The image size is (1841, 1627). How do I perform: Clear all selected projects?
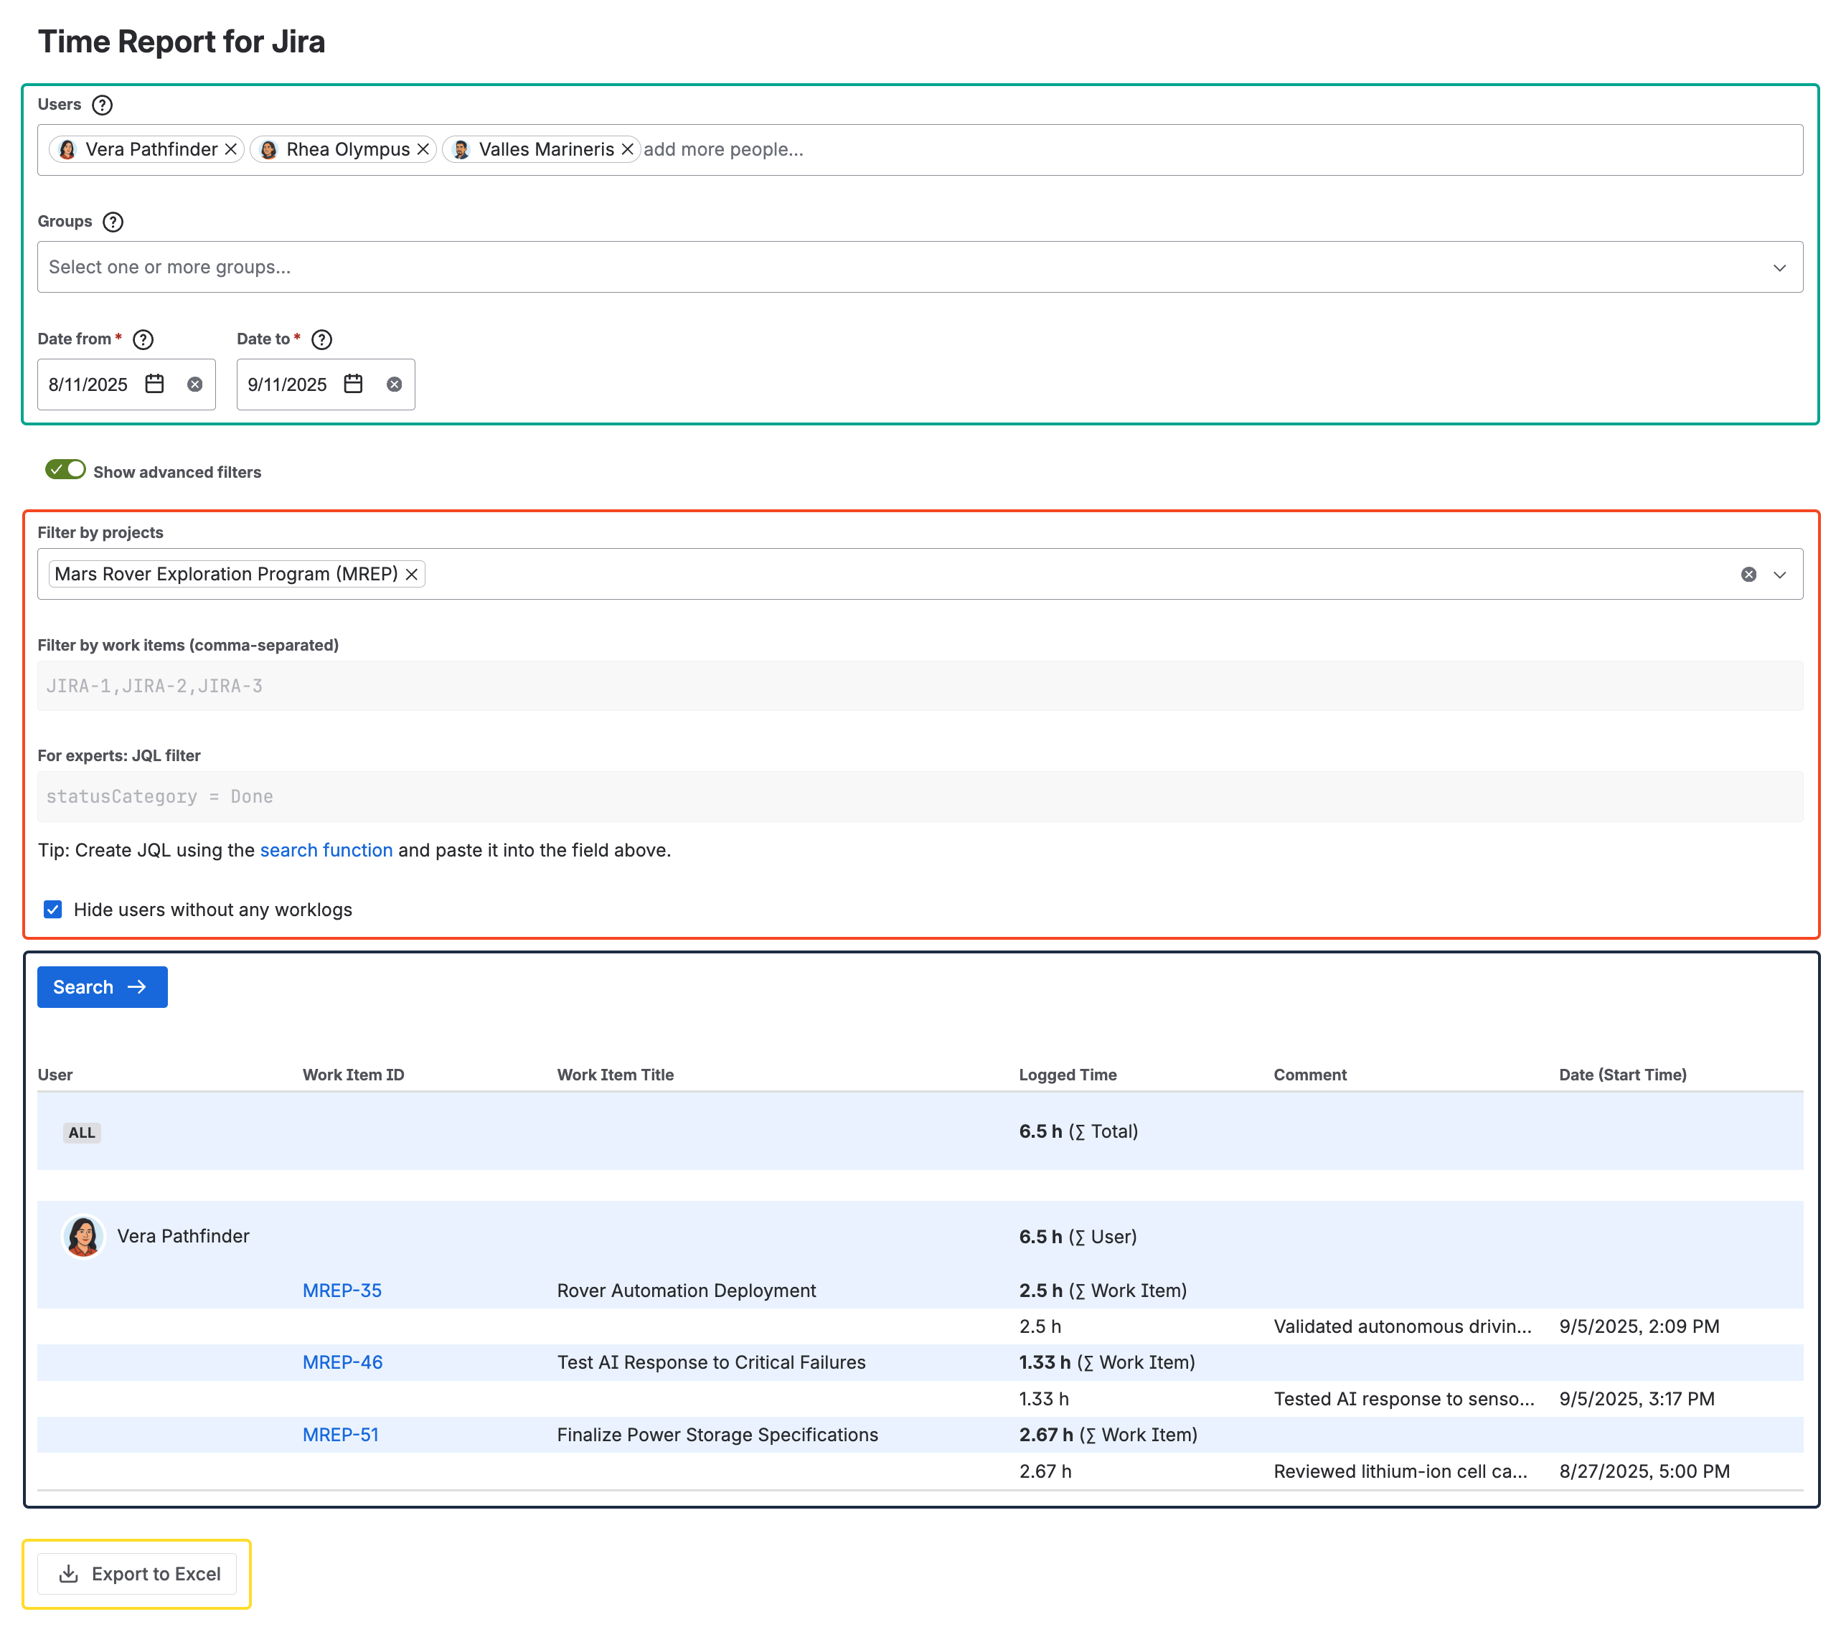click(1748, 575)
